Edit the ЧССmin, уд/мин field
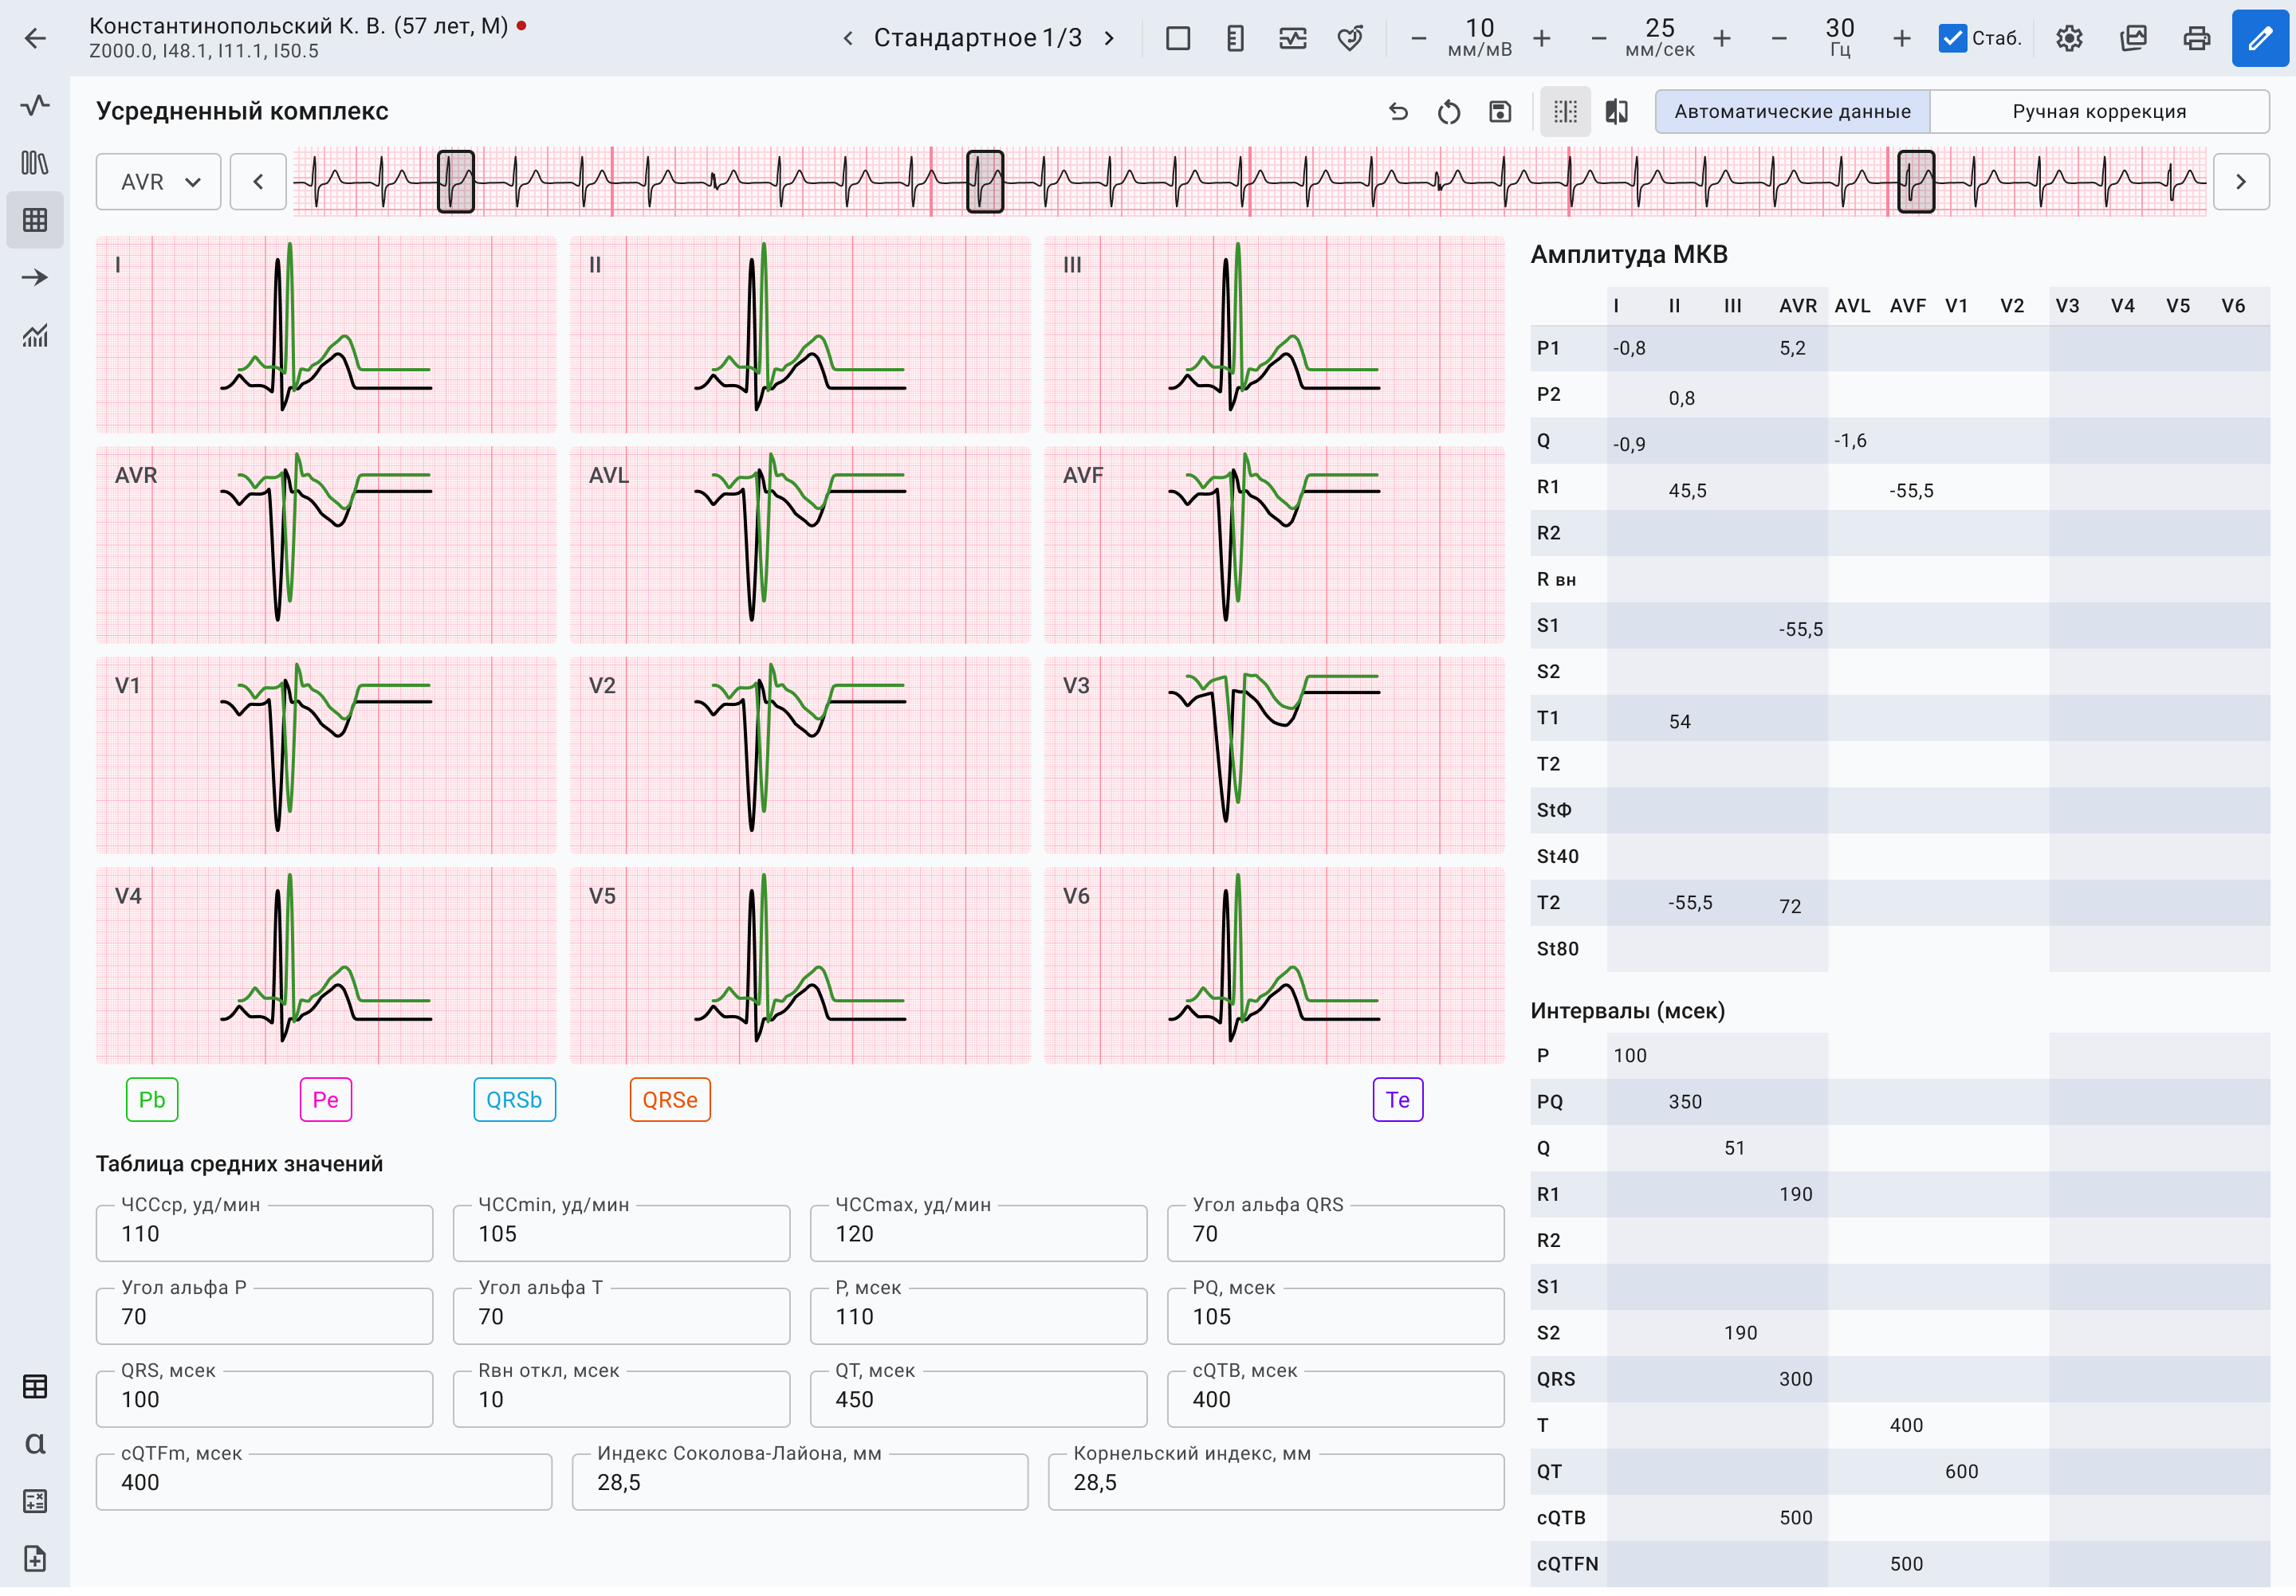The height and width of the screenshot is (1596, 2296). pos(621,1233)
